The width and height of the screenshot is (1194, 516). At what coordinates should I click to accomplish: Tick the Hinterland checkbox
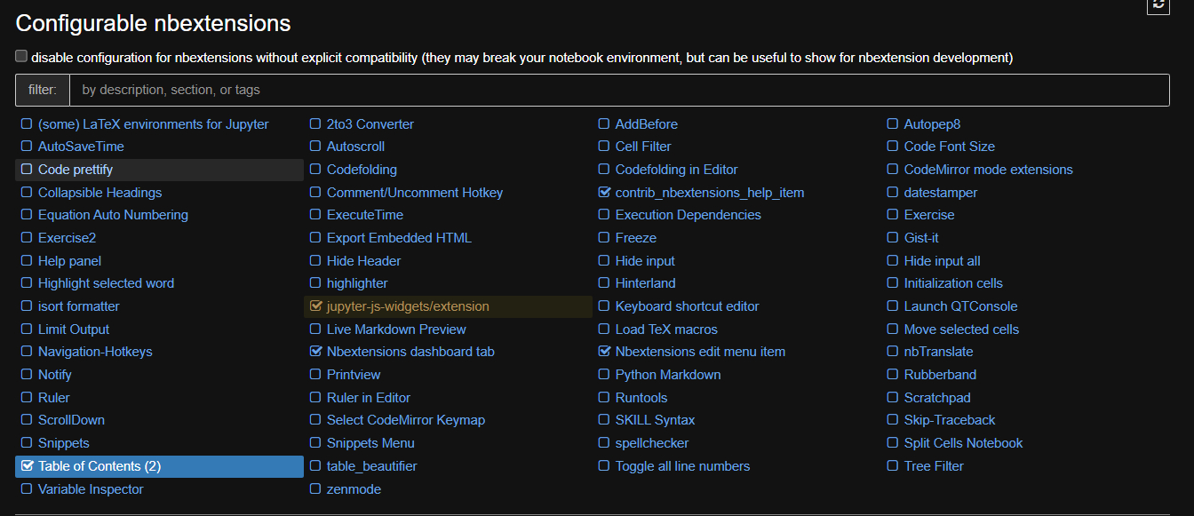tap(604, 283)
